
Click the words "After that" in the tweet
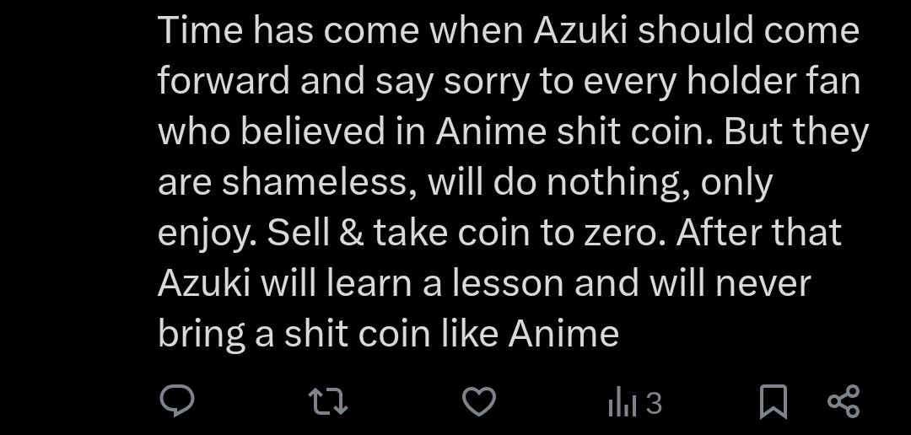click(759, 233)
